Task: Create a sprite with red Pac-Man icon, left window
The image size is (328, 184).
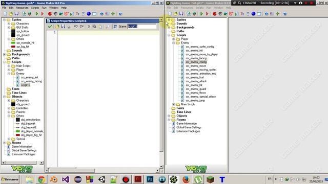Action: pos(50,14)
